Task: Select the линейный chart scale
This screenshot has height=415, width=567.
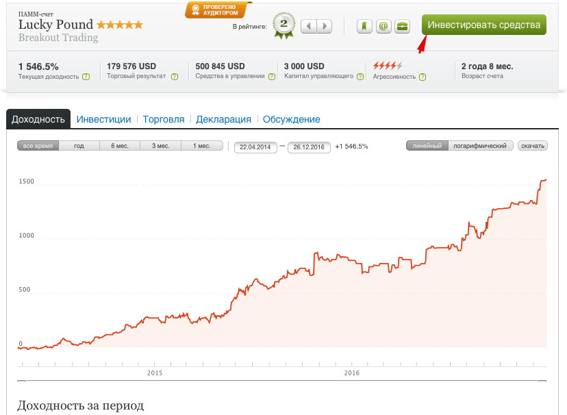Action: click(427, 146)
